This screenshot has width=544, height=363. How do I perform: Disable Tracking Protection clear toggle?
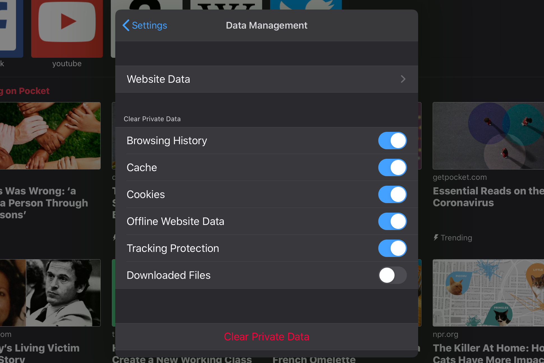[x=391, y=248]
